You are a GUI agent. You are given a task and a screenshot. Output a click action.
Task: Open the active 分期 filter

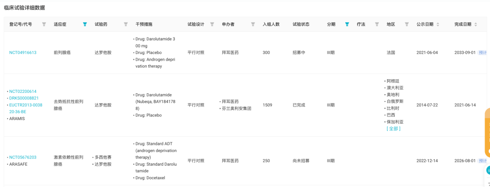347,24
